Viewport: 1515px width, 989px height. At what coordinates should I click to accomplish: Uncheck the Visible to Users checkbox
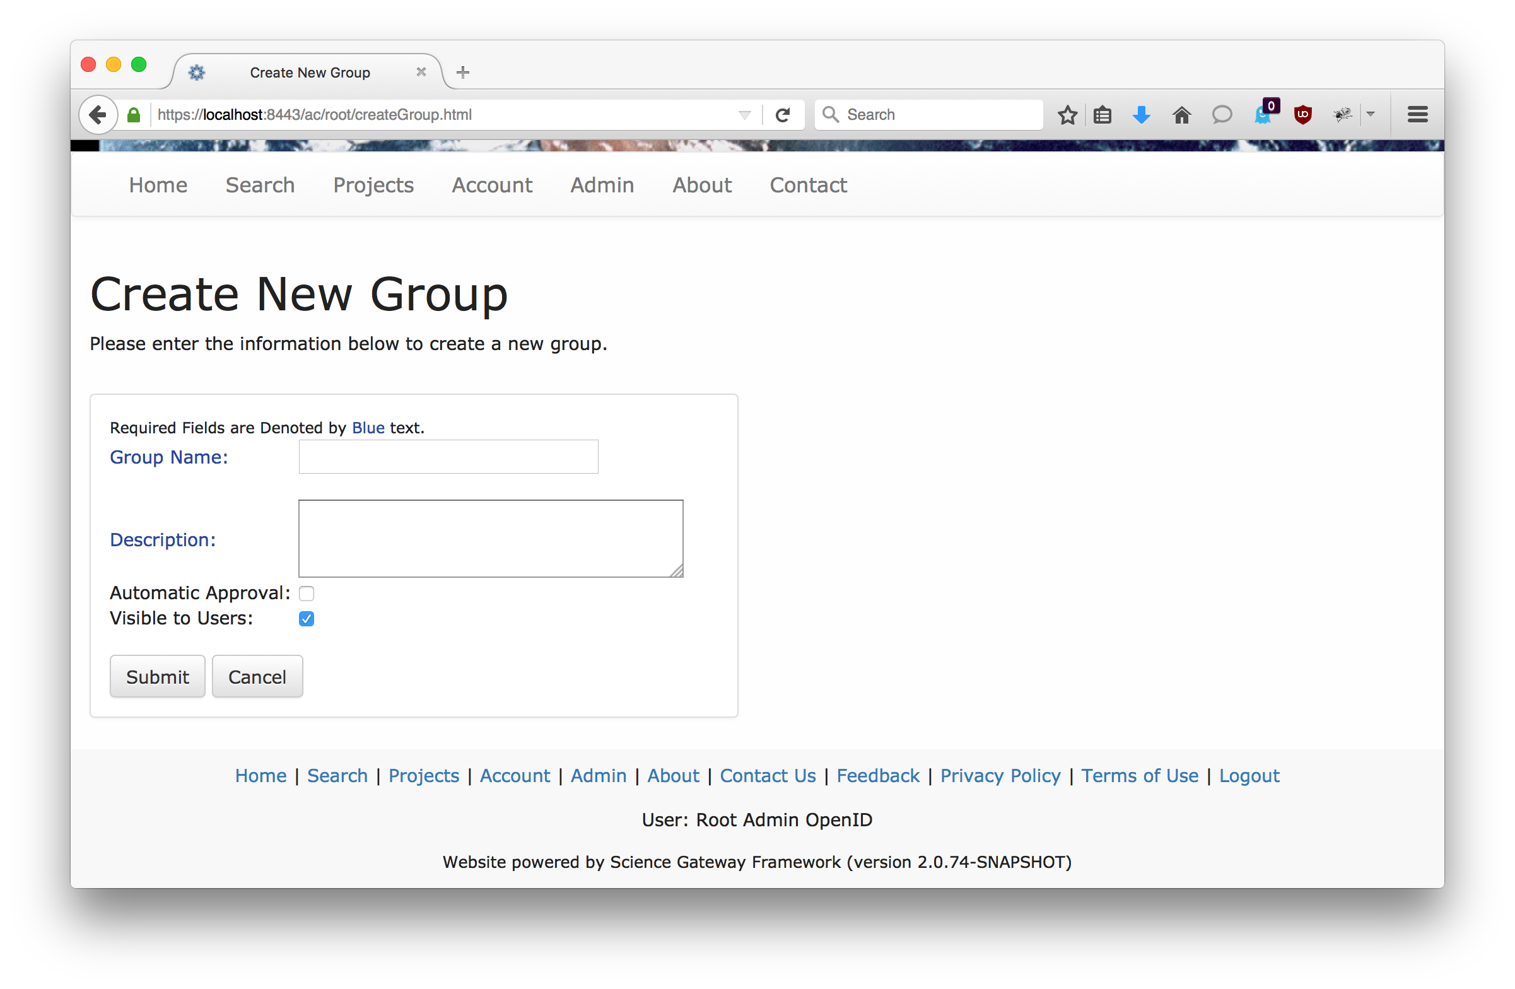306,619
